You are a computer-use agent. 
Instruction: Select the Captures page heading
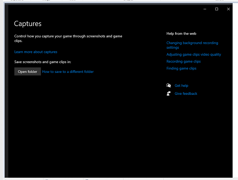(28, 24)
